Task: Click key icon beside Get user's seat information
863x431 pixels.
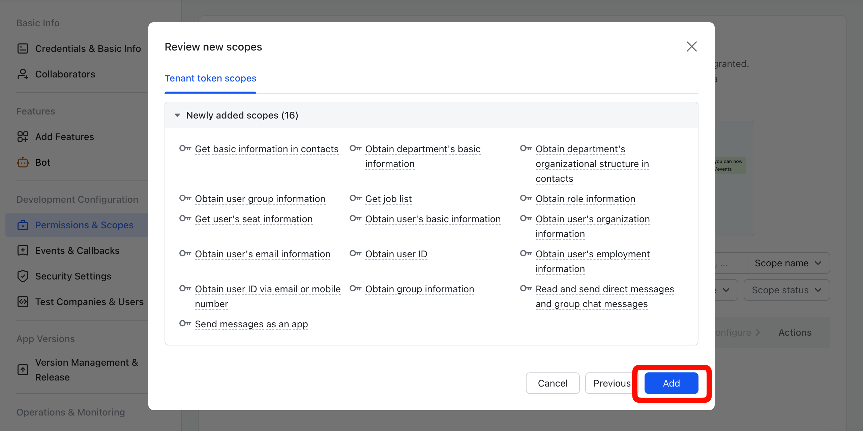Action: (185, 218)
